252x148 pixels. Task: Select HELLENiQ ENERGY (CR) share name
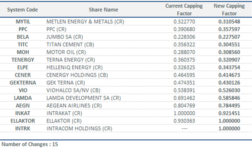[x=75, y=68]
